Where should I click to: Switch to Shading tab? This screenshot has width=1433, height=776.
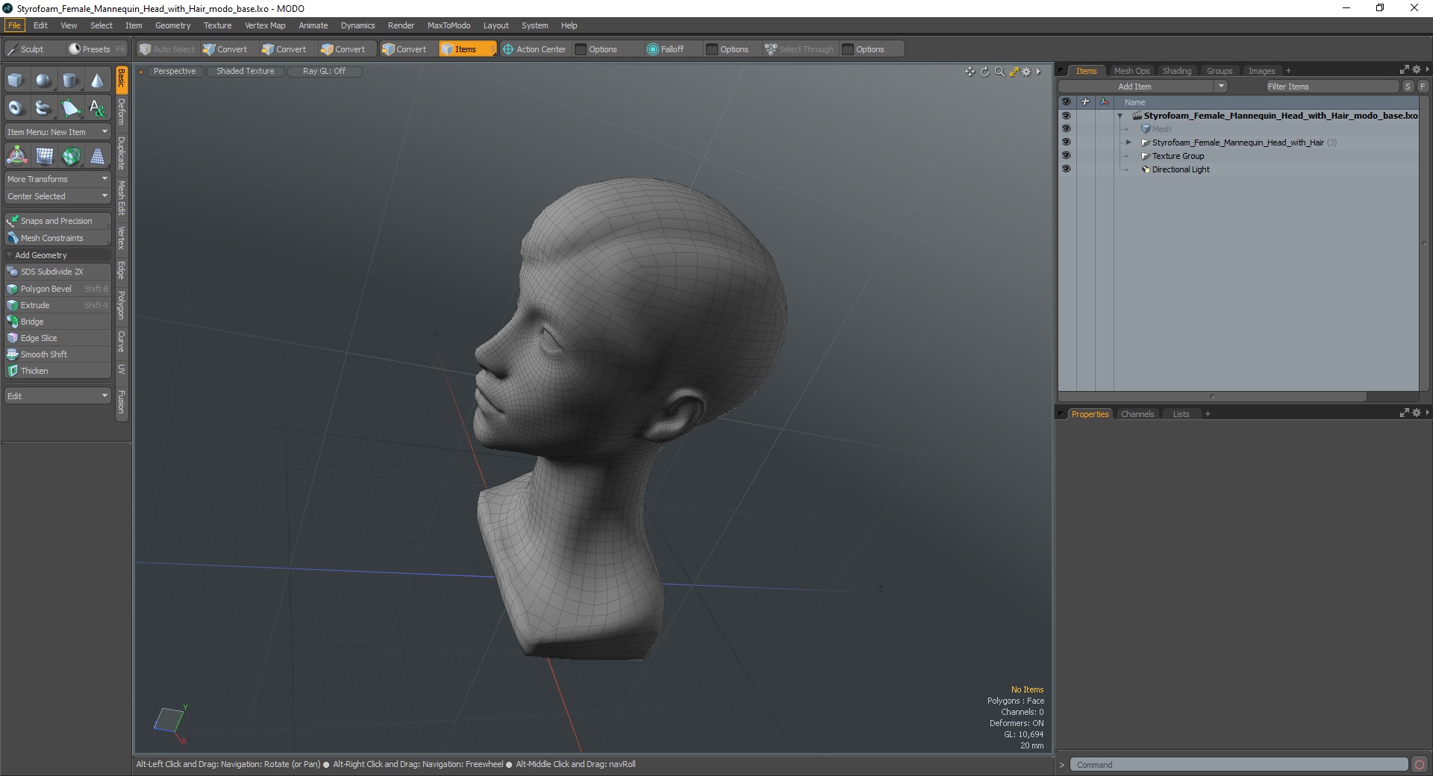point(1177,71)
